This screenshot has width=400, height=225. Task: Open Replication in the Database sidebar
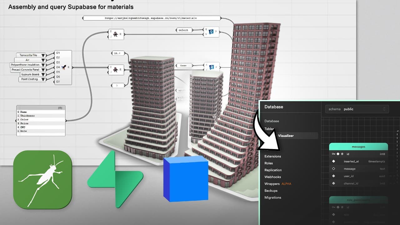tap(273, 170)
